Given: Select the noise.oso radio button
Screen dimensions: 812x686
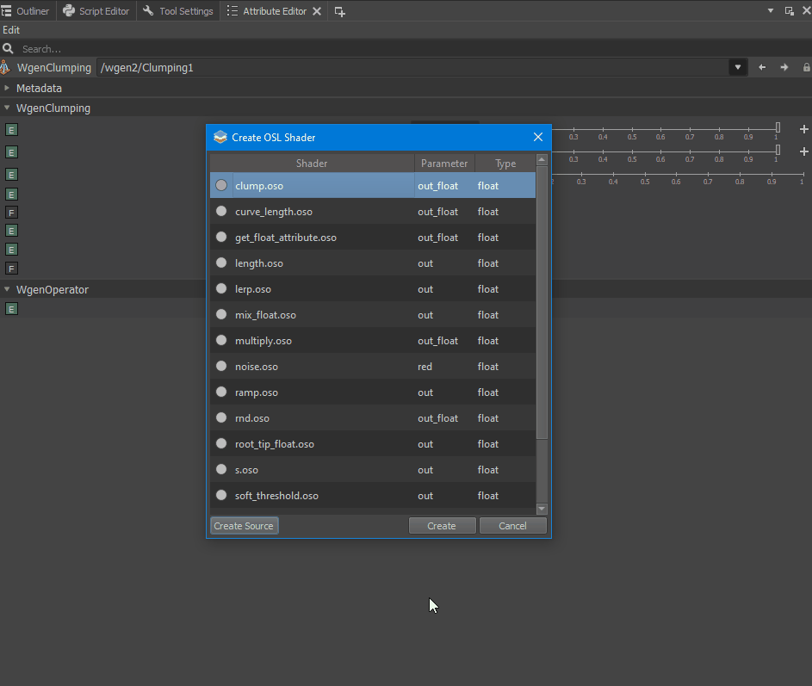Looking at the screenshot, I should tap(221, 367).
